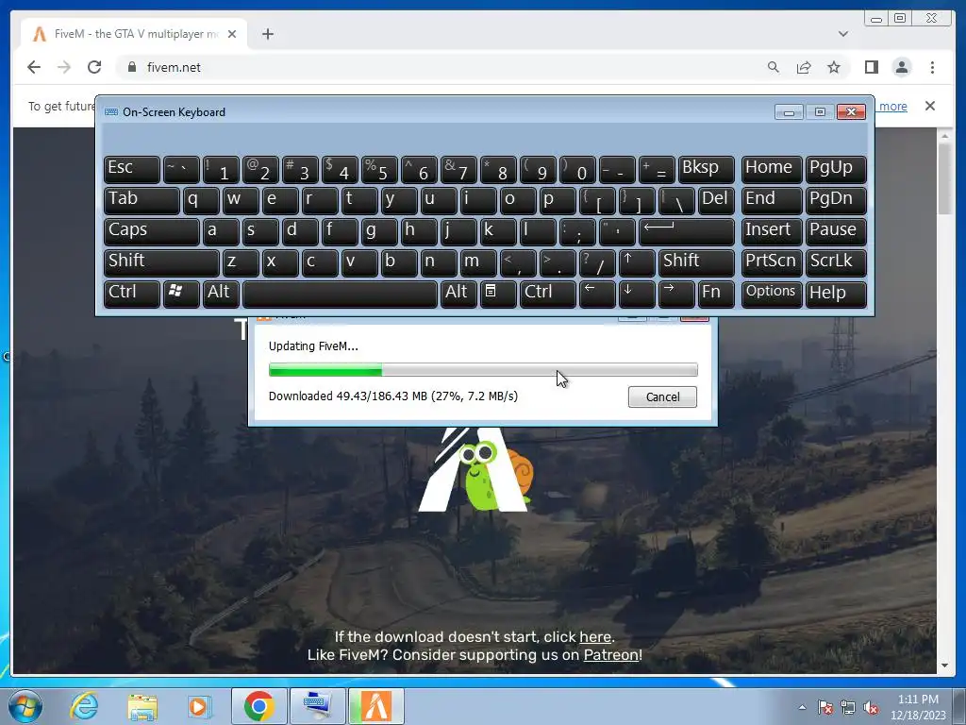Click the PrtScn key
This screenshot has height=725, width=966.
772,262
